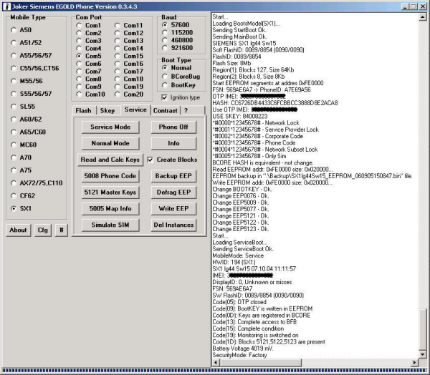
Task: Click log horizontal scroll left arrow
Action: [216, 362]
